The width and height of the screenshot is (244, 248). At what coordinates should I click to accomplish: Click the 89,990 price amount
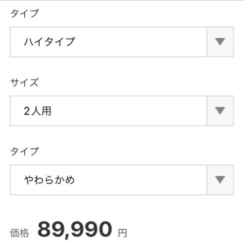point(75,229)
